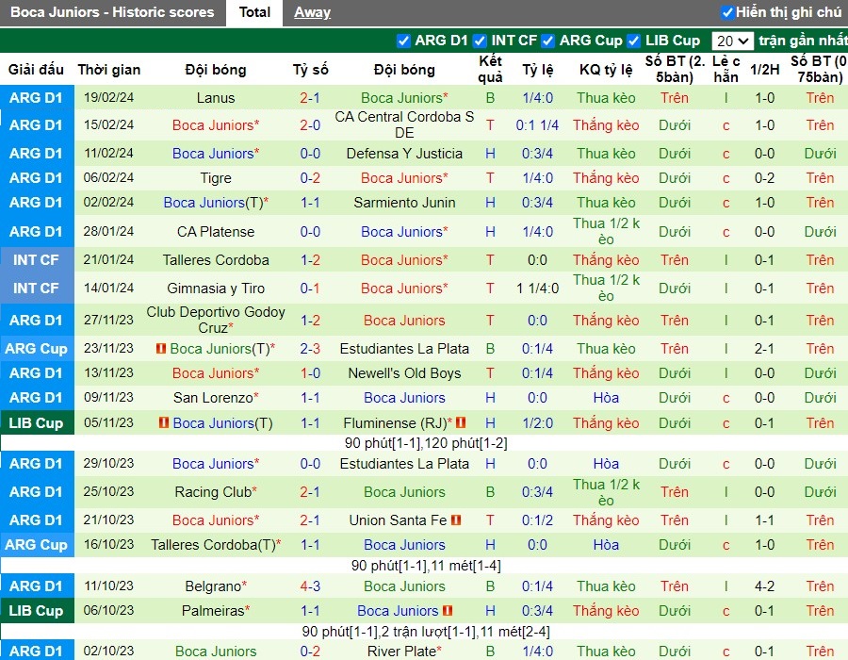
Task: Select INT CF league label on 21/01/24 row
Action: pyautogui.click(x=36, y=259)
